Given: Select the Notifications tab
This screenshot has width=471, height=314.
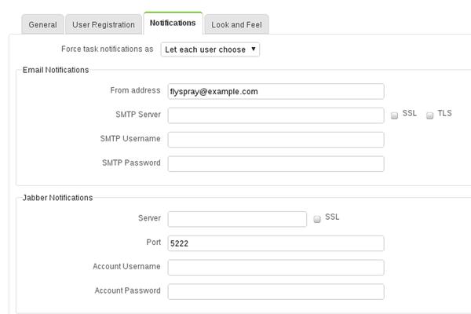Looking at the screenshot, I should [x=173, y=23].
